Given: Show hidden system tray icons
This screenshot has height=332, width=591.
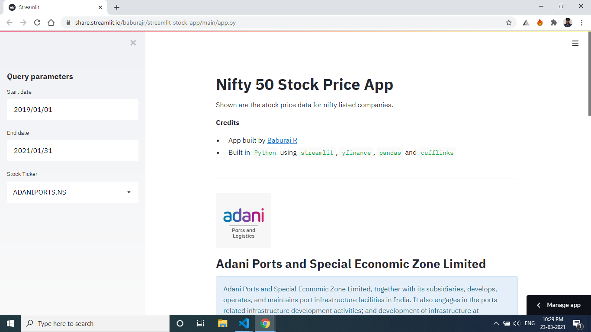Looking at the screenshot, I should tap(496, 323).
